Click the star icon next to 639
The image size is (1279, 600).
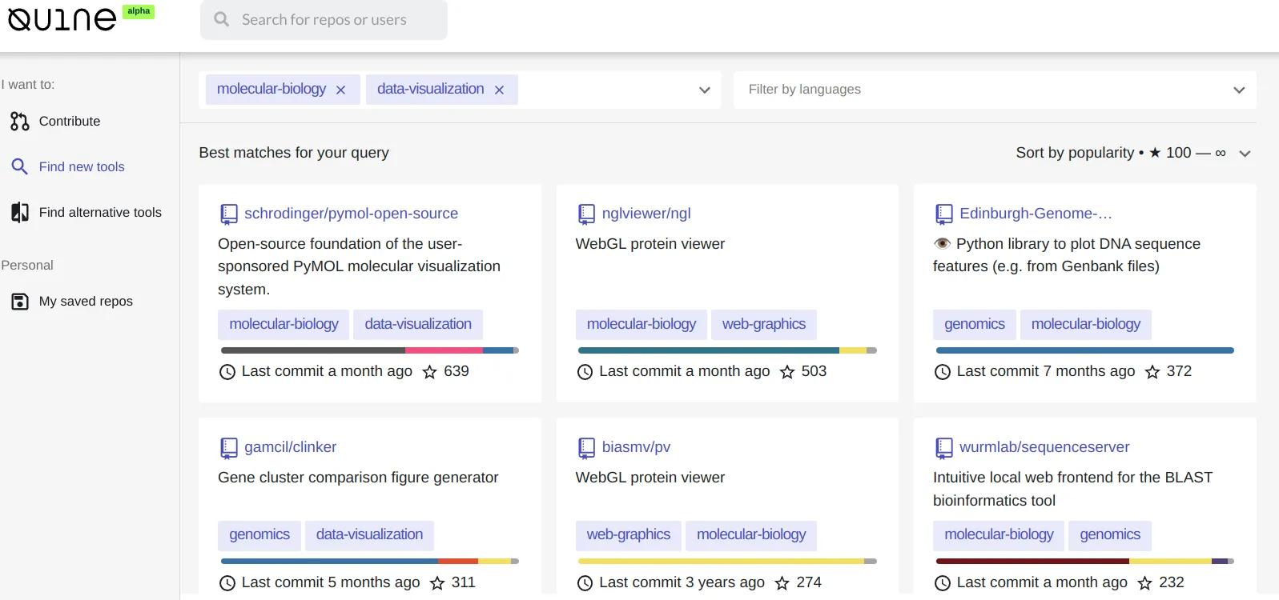point(430,372)
